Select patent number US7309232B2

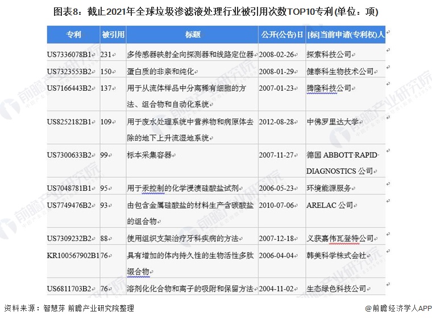tap(69, 238)
